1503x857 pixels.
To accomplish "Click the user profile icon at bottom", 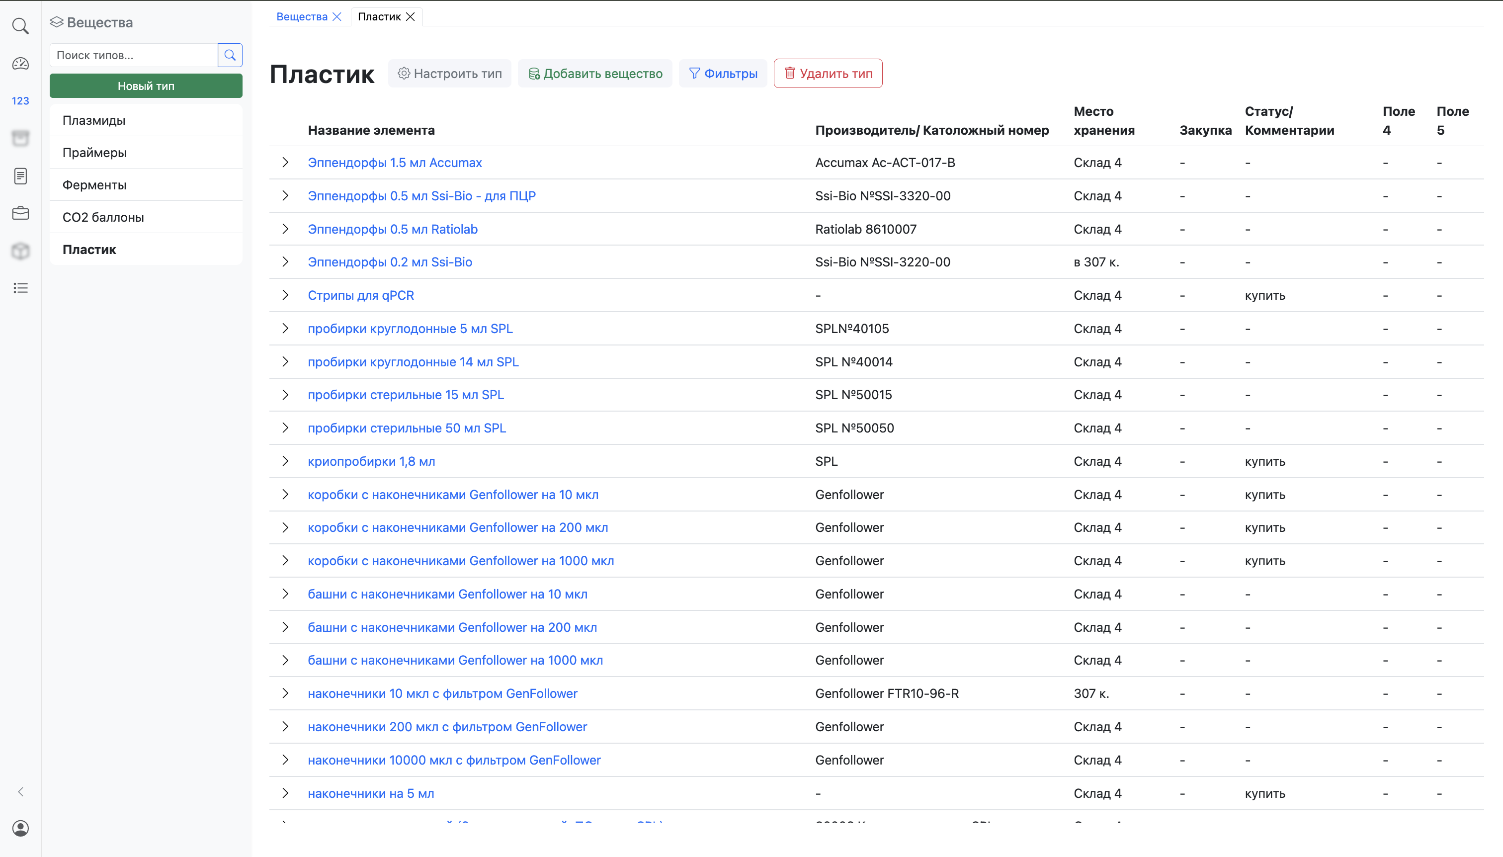I will tap(20, 828).
